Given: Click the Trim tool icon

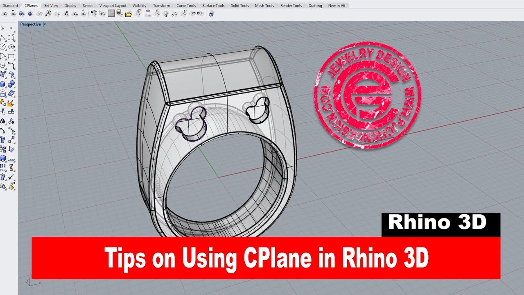Looking at the screenshot, I should [x=3, y=111].
